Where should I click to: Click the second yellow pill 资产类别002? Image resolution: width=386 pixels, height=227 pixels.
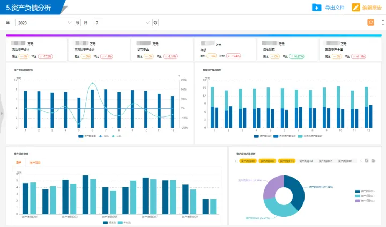tap(268, 161)
